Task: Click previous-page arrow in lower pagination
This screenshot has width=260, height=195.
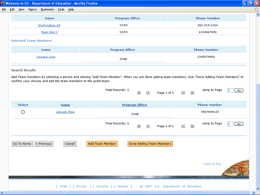Action: (148, 126)
